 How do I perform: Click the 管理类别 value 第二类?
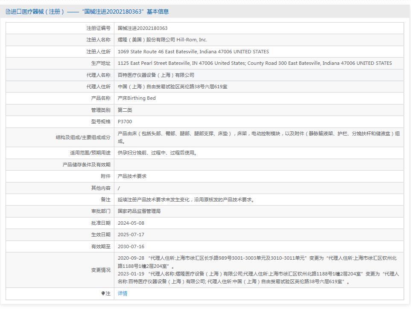[125, 110]
